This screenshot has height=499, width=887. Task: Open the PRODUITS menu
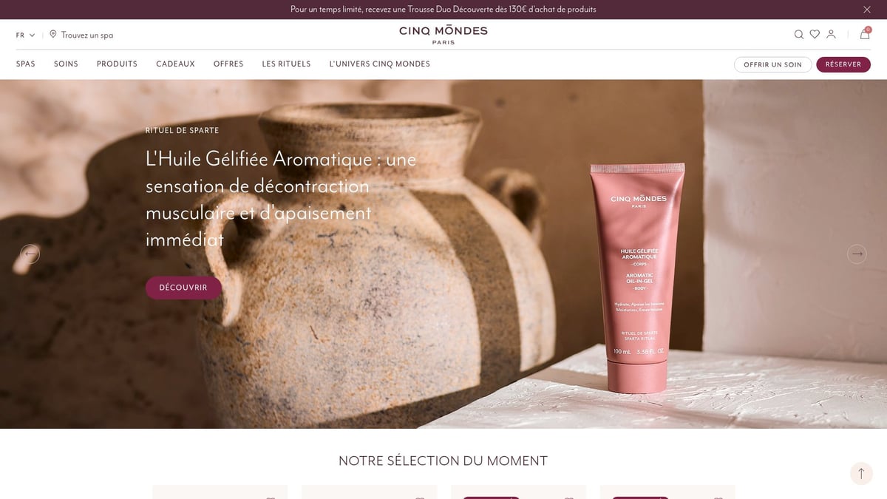[117, 64]
